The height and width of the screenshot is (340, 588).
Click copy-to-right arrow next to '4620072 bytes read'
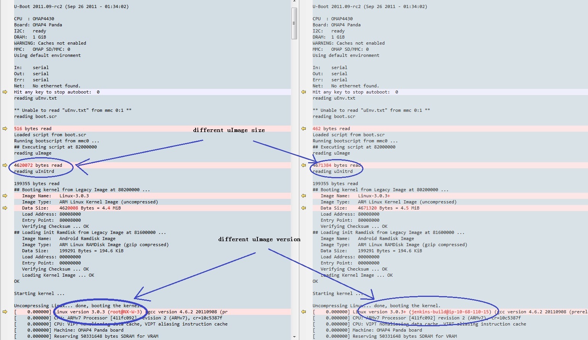coord(5,165)
